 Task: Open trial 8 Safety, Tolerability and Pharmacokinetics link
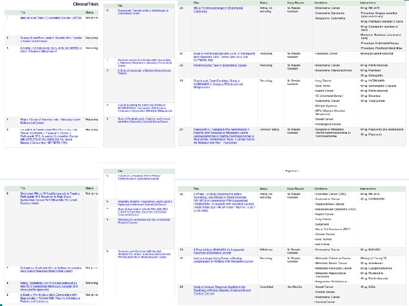click(x=49, y=286)
